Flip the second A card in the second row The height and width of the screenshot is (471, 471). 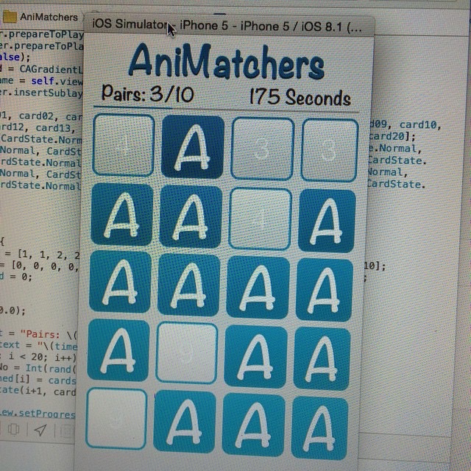tap(191, 216)
